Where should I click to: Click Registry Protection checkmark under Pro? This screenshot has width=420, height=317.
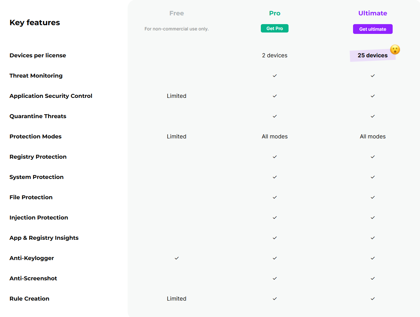pos(275,157)
